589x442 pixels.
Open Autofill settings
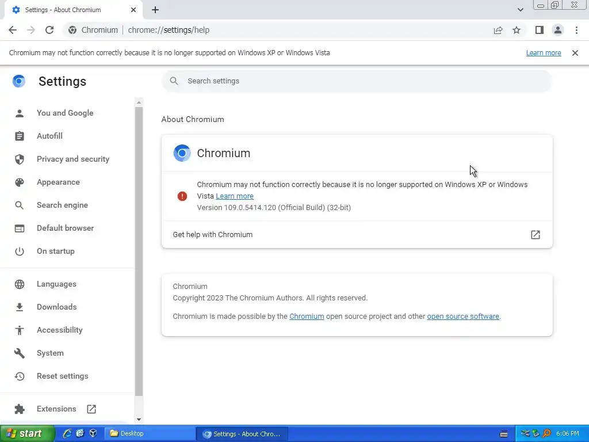coord(49,136)
